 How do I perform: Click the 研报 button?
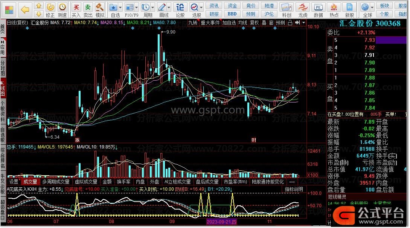[214, 14]
